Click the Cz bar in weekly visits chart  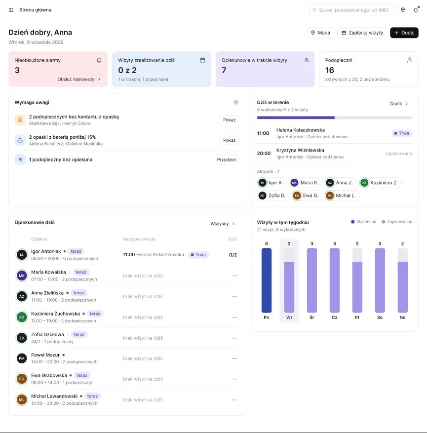pos(335,280)
